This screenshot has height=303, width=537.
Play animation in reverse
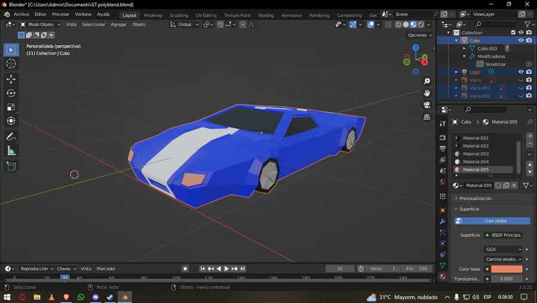click(218, 269)
